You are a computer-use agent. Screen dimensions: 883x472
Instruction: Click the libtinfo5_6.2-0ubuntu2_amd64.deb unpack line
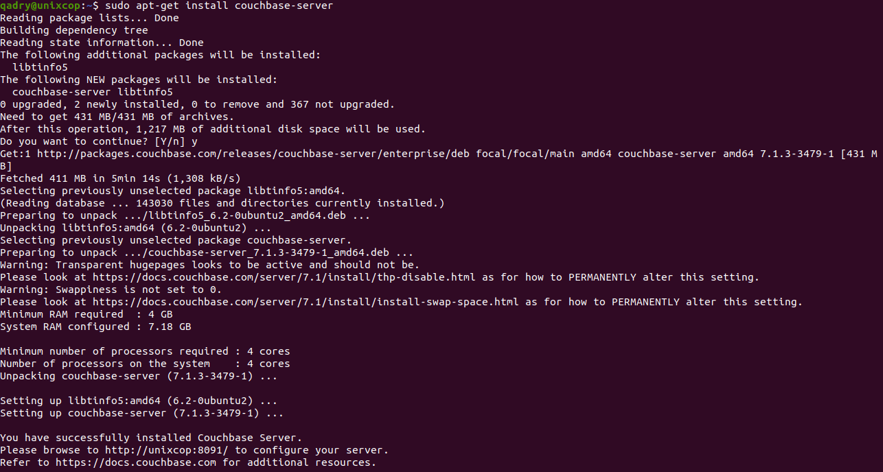185,215
